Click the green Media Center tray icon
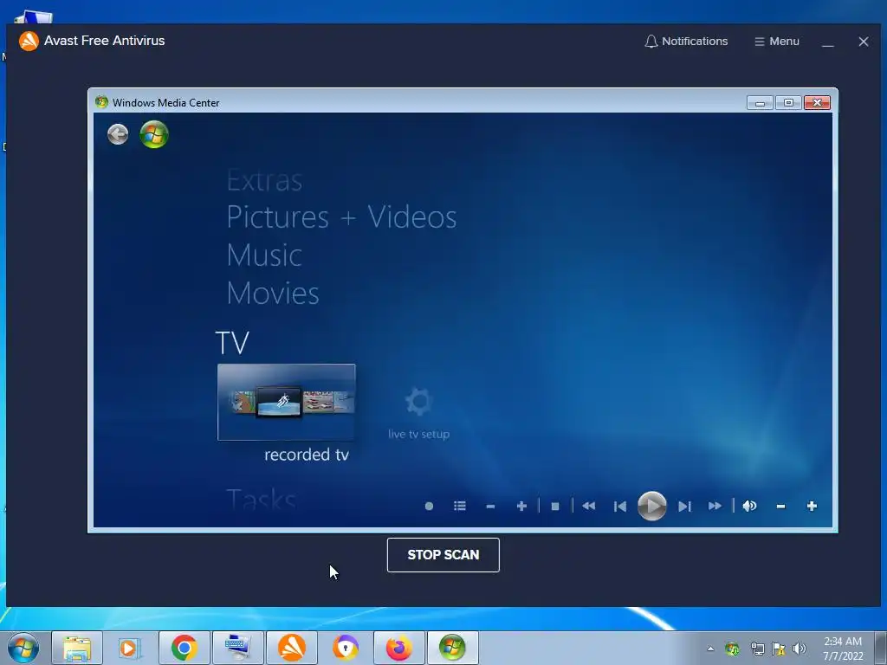The height and width of the screenshot is (665, 887). pyautogui.click(x=732, y=649)
